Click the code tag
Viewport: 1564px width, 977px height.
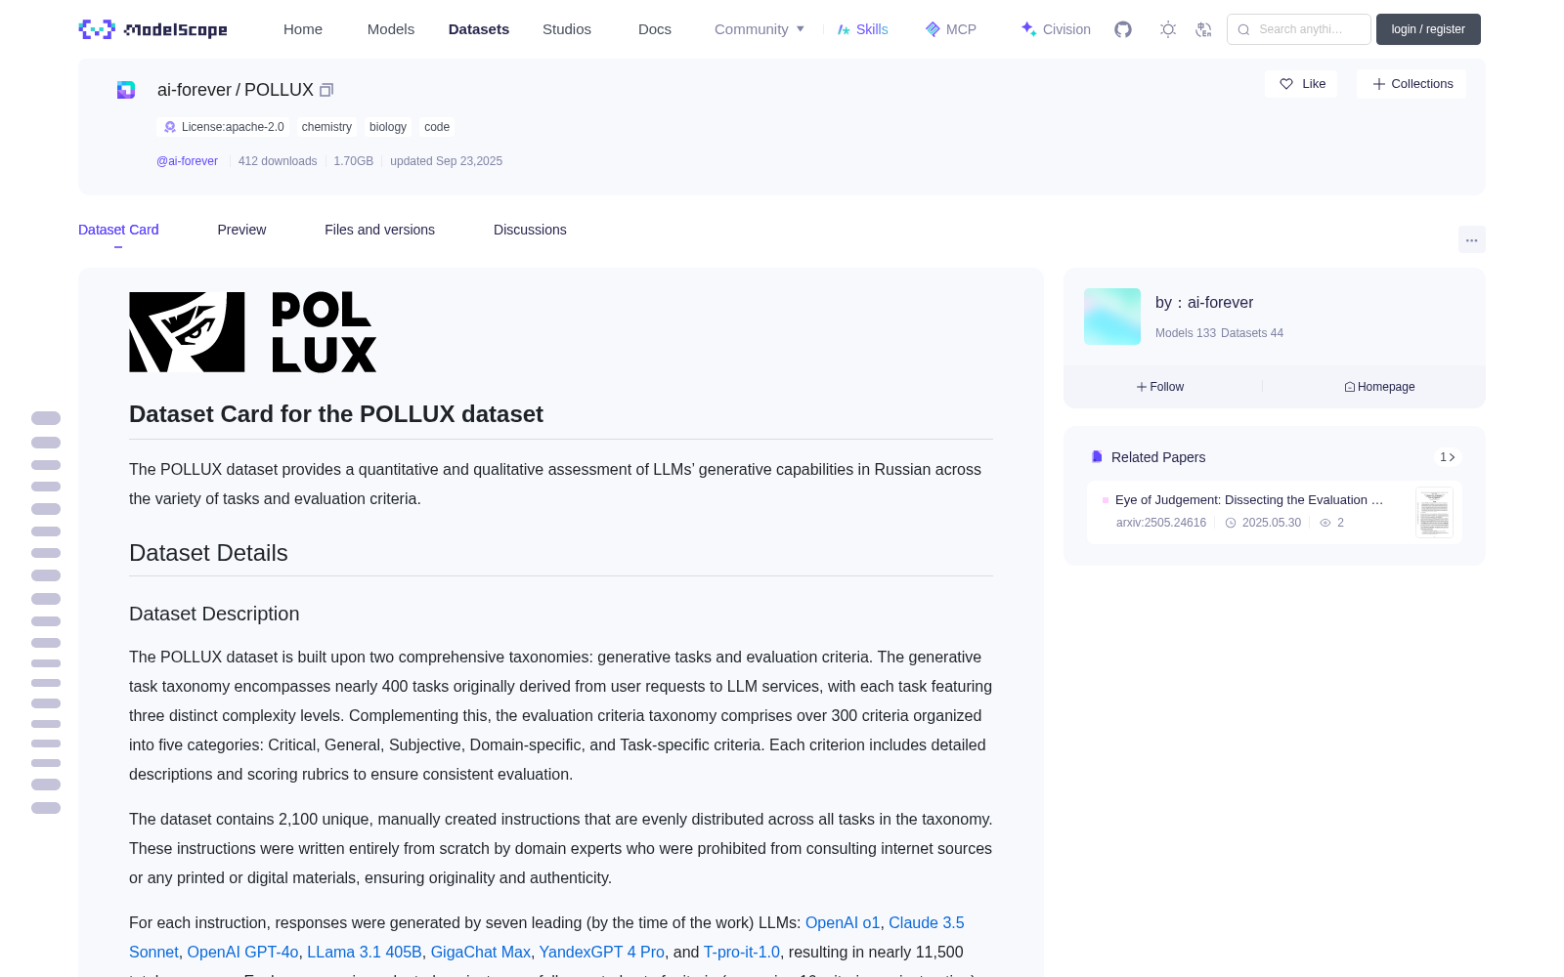pos(437,127)
